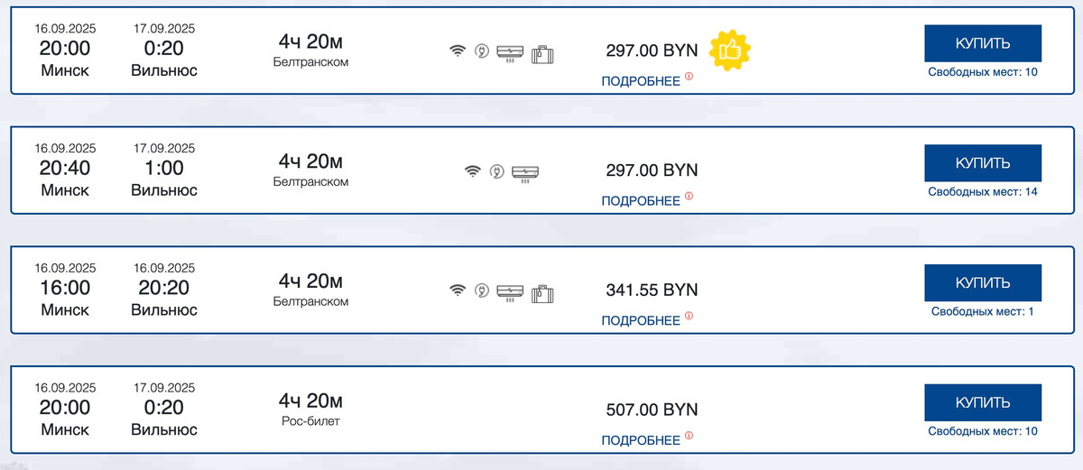Buy the recommended 20:00 Белтранском ticket
1083x470 pixels.
[983, 43]
